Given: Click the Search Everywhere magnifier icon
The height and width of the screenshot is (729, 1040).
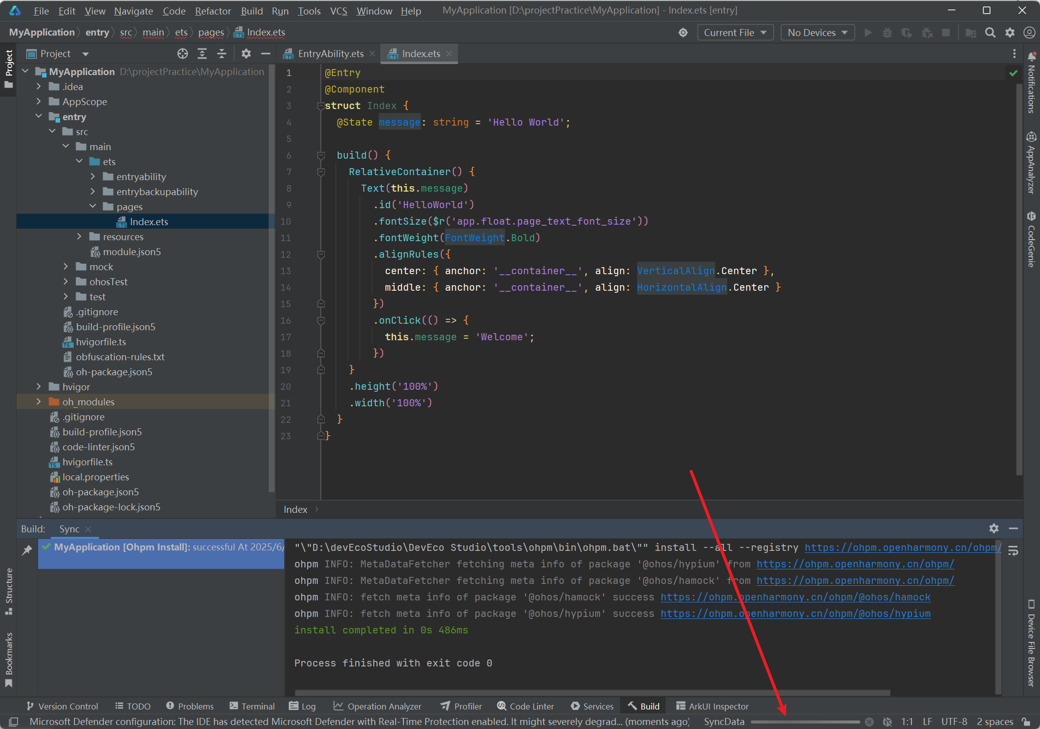Looking at the screenshot, I should tap(990, 33).
